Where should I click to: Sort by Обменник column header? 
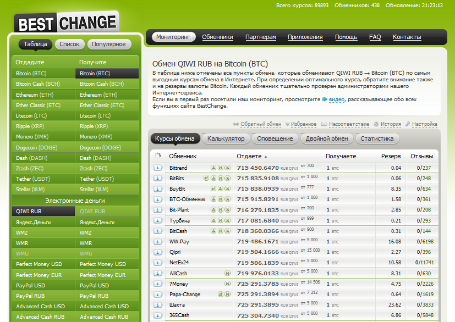(183, 156)
